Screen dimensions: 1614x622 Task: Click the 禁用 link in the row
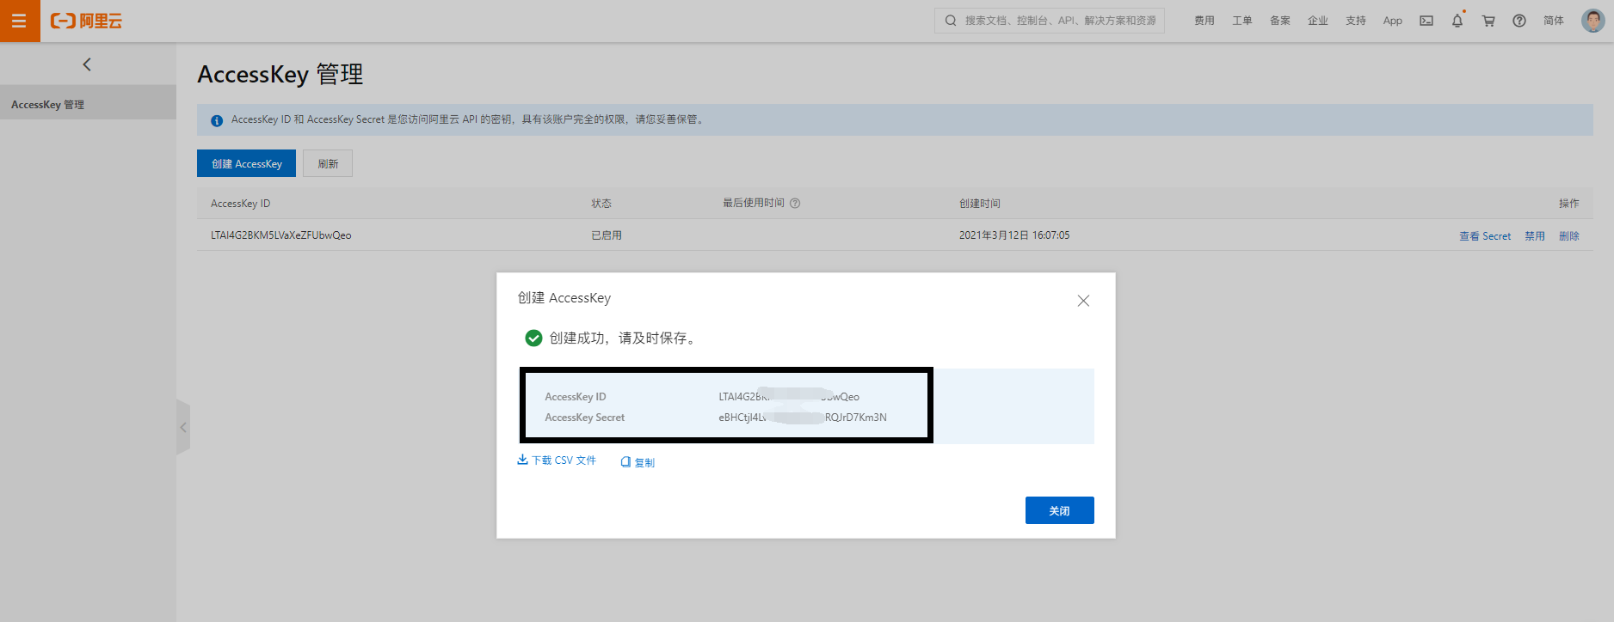[1535, 235]
